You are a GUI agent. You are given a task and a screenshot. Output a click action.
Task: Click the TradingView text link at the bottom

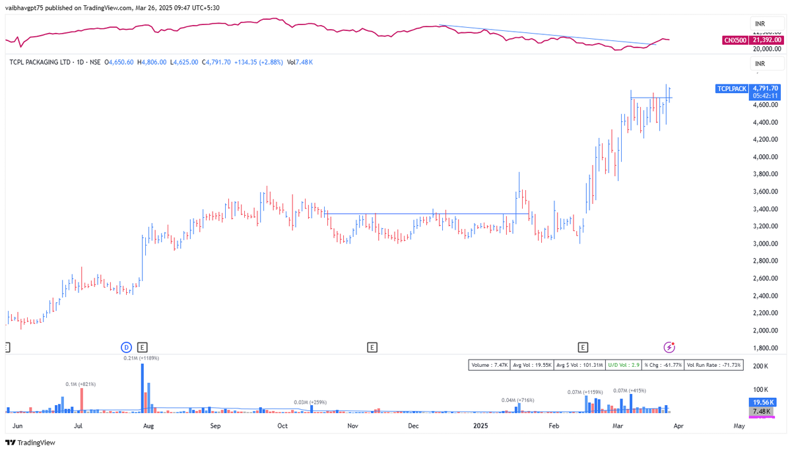[x=38, y=442]
